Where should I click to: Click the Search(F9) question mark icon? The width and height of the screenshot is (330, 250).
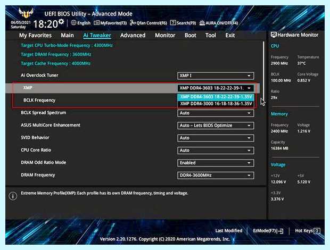pos(173,23)
